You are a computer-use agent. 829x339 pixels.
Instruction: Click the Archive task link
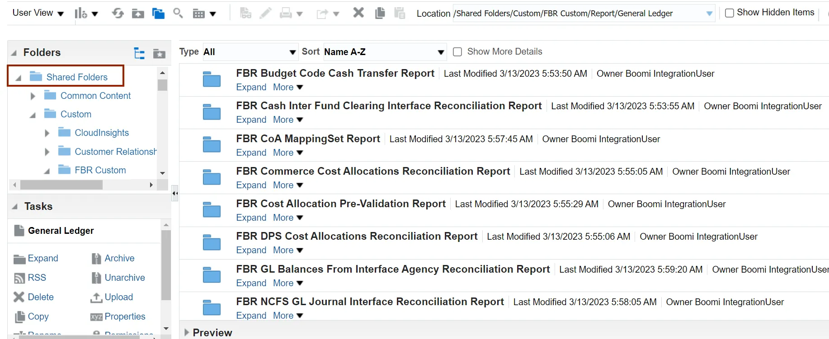[x=119, y=258]
